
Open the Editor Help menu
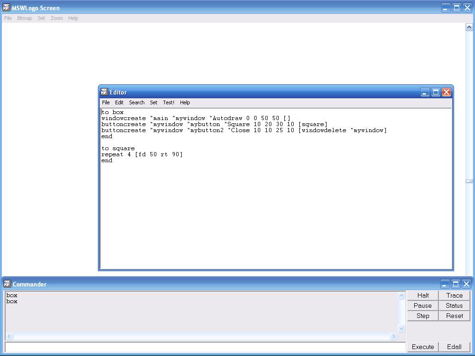pyautogui.click(x=185, y=102)
